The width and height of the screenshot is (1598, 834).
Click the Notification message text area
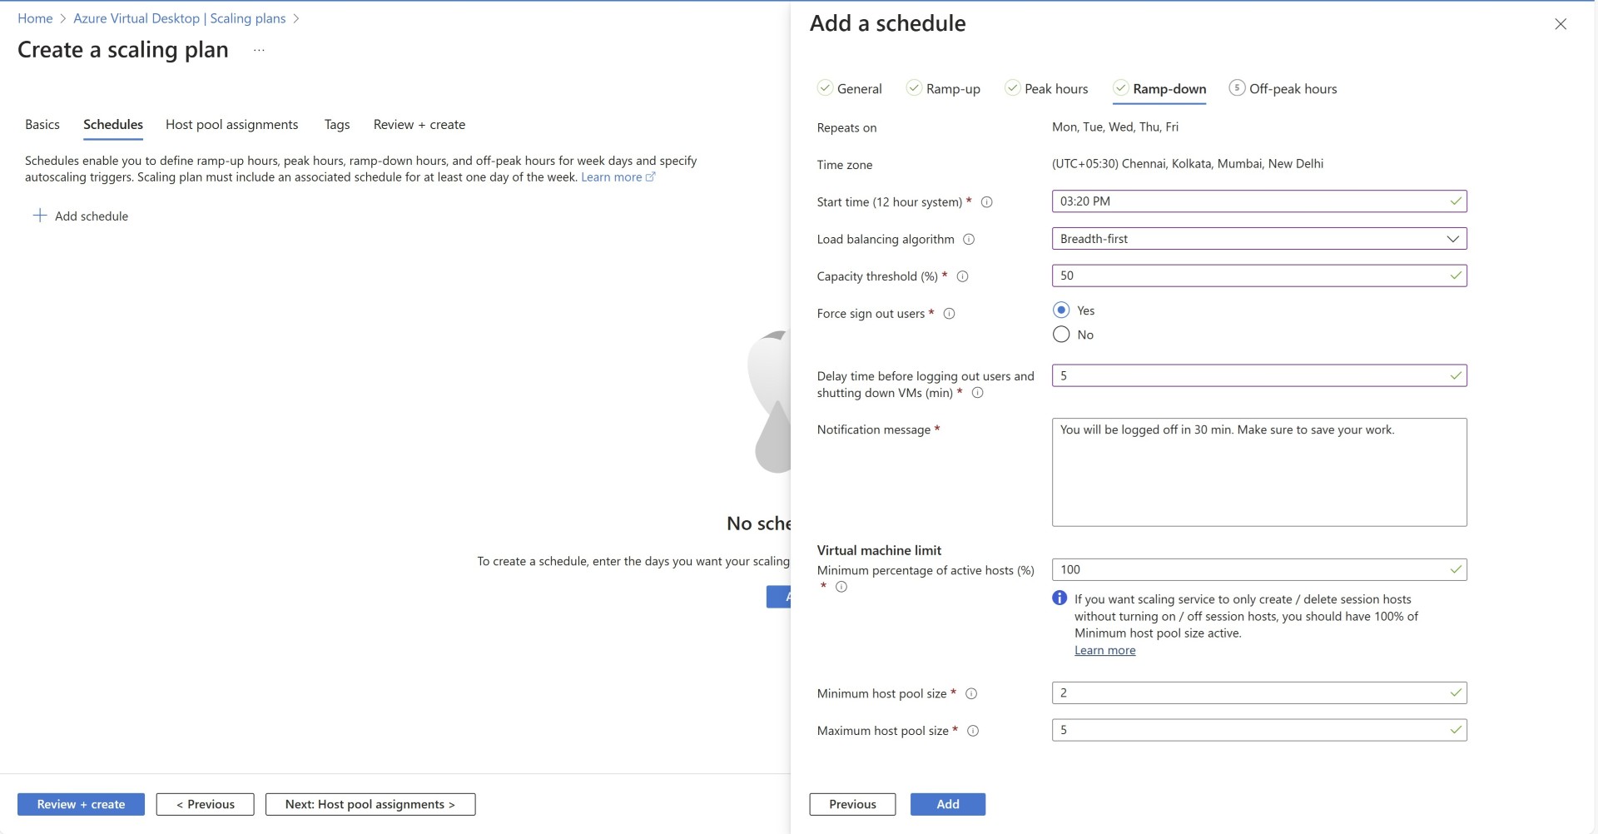click(x=1259, y=472)
